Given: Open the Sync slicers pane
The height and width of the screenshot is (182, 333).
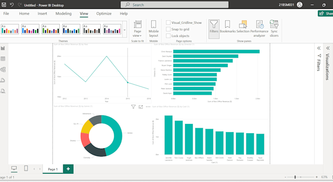Looking at the screenshot, I should pos(274,29).
